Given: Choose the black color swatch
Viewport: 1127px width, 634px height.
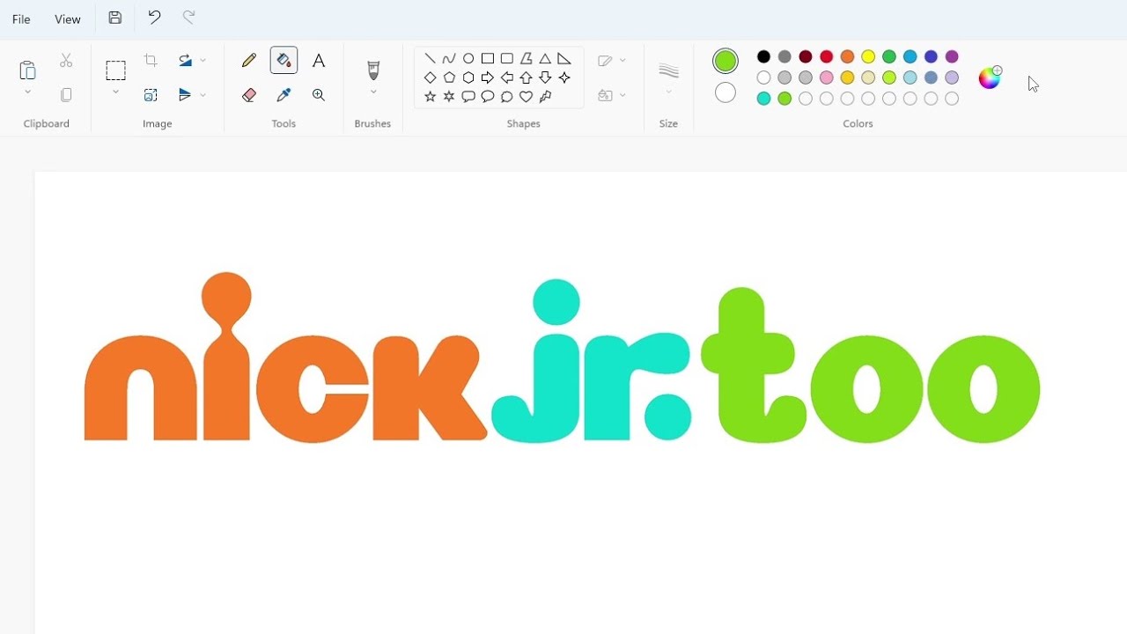Looking at the screenshot, I should [763, 57].
